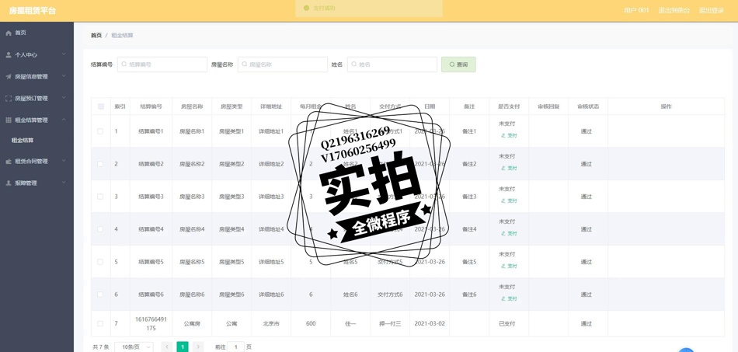Go to next page using the right arrow
This screenshot has height=352, width=738.
tap(198, 347)
